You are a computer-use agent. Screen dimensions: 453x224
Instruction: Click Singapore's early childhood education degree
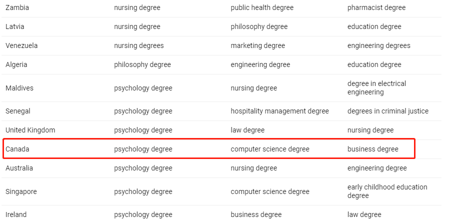click(x=387, y=191)
